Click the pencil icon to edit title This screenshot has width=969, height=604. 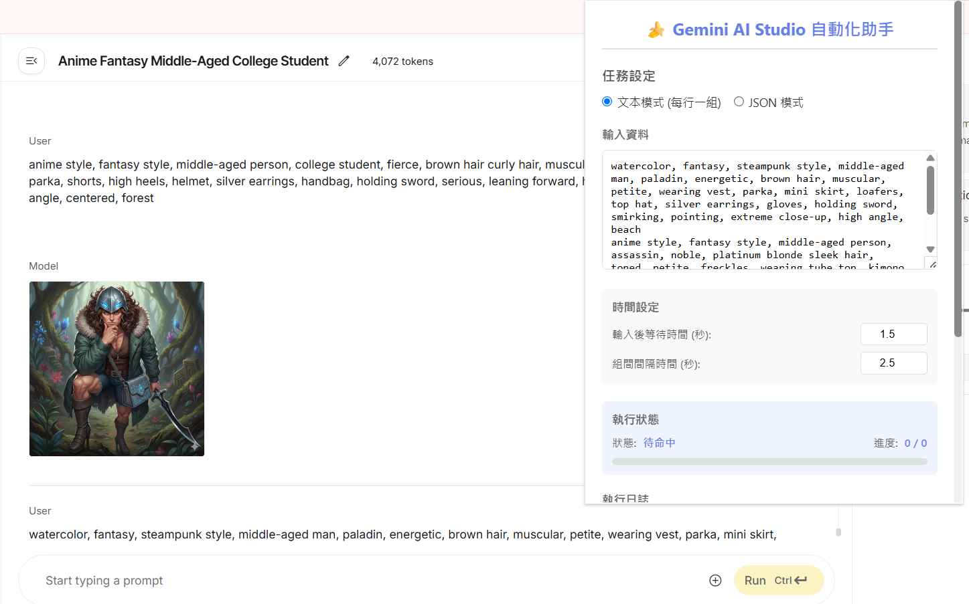point(344,61)
